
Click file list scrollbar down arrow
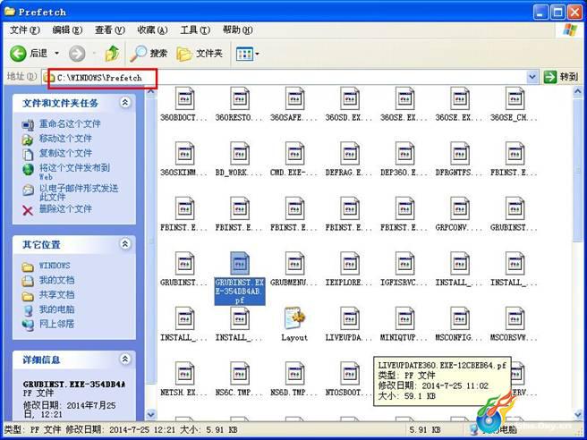(x=578, y=414)
